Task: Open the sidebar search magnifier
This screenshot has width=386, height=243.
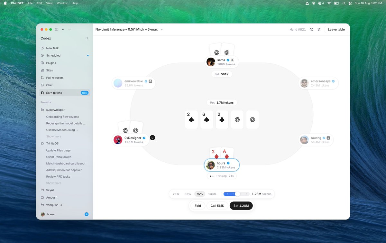Action: click(87, 38)
